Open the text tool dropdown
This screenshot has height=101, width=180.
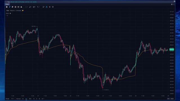[38, 7]
